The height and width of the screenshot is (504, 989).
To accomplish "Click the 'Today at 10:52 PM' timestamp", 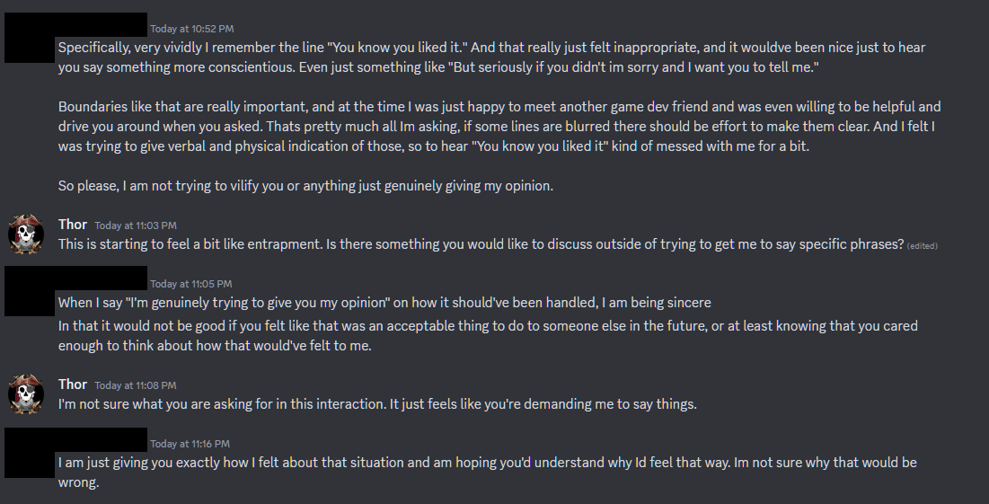I will pyautogui.click(x=191, y=29).
